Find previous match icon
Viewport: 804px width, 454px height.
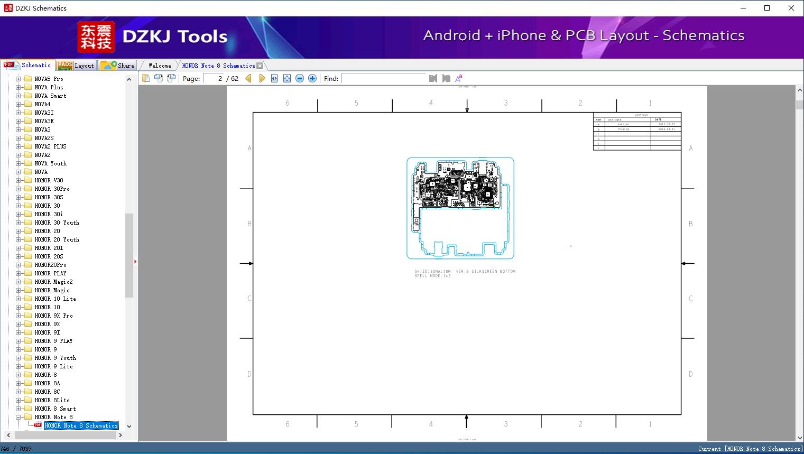pyautogui.click(x=433, y=78)
